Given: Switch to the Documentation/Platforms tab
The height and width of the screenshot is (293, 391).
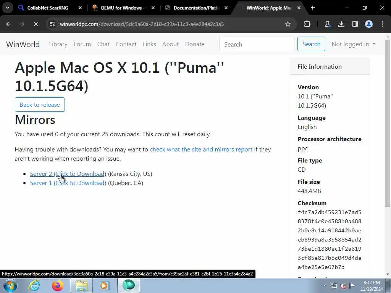Looking at the screenshot, I should pyautogui.click(x=196, y=8).
